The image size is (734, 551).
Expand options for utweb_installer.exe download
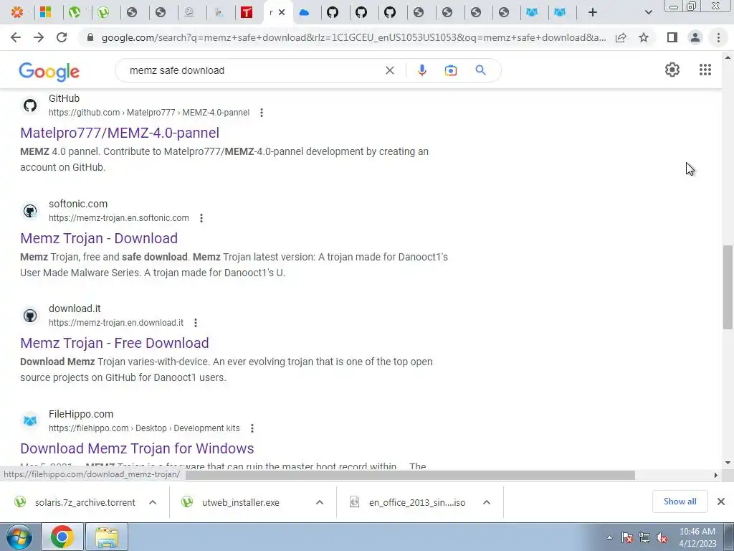click(x=320, y=502)
